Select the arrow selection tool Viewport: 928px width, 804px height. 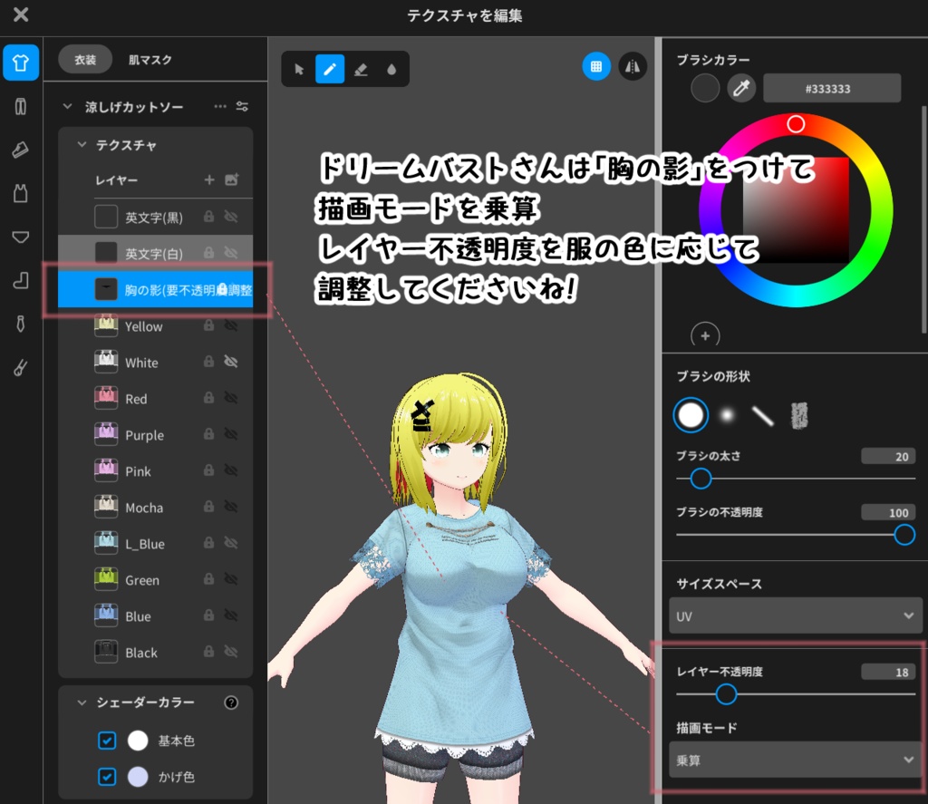297,67
